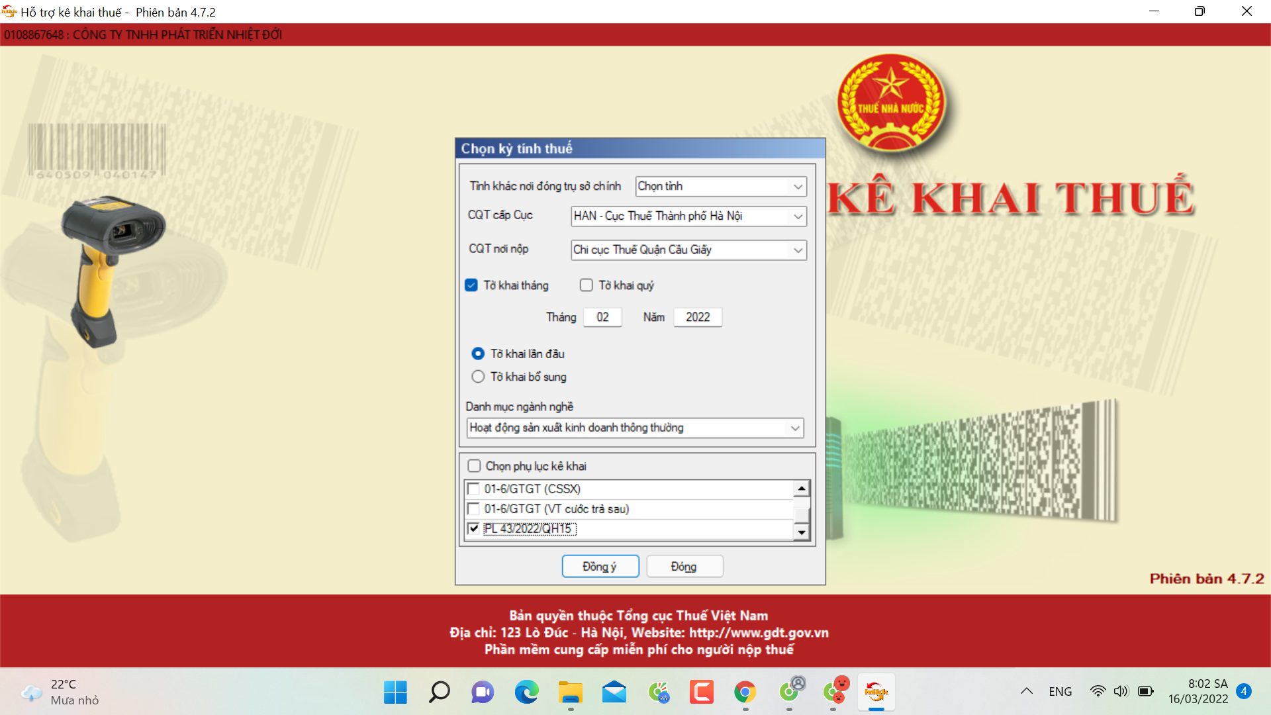The image size is (1271, 715).
Task: Open Wi-Fi network tray icon
Action: [1098, 691]
